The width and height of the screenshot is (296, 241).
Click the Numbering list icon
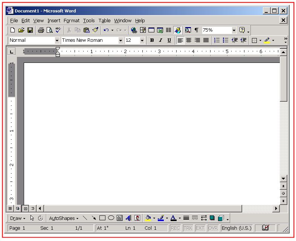tap(217, 40)
